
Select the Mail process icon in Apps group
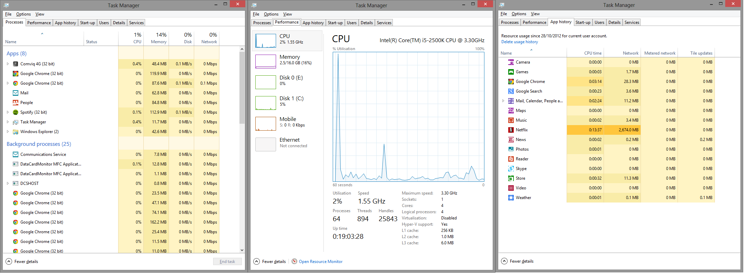pos(16,93)
